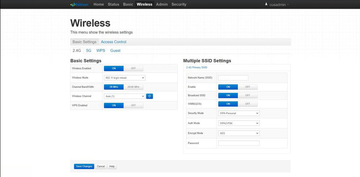Open the Wireless Mode dropdown

click(x=124, y=78)
